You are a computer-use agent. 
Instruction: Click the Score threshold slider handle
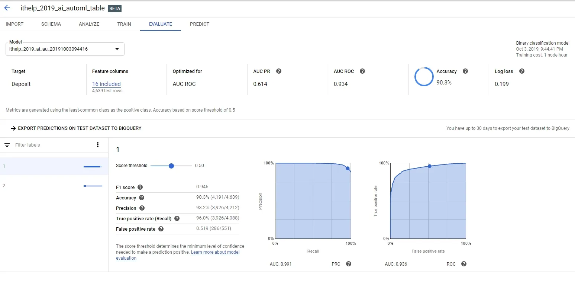tap(171, 166)
